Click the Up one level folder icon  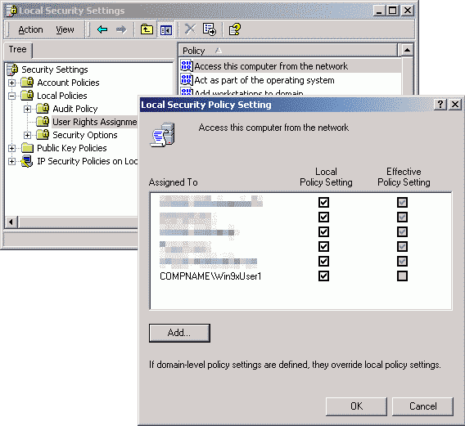click(147, 29)
